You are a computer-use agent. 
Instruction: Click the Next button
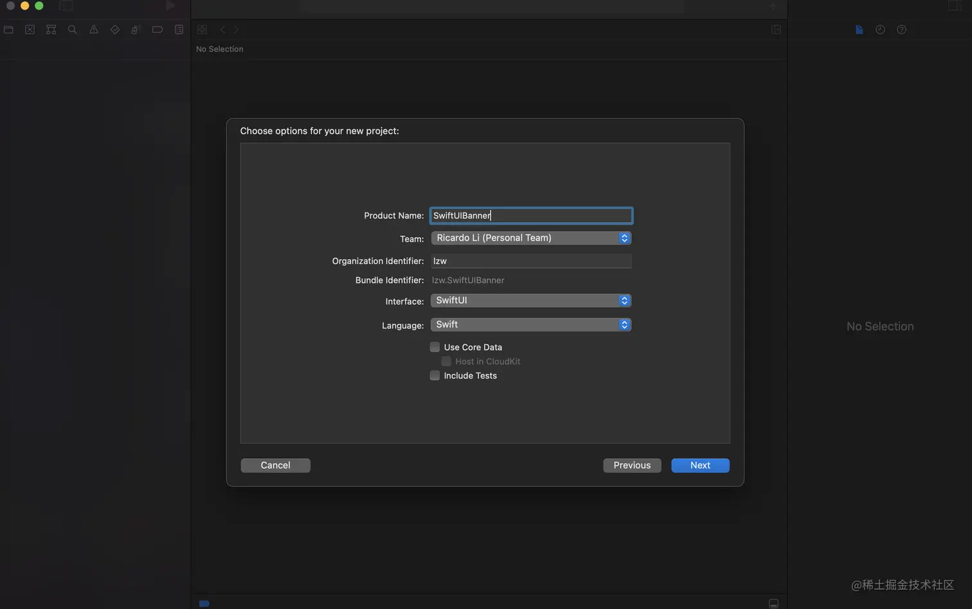(x=700, y=465)
